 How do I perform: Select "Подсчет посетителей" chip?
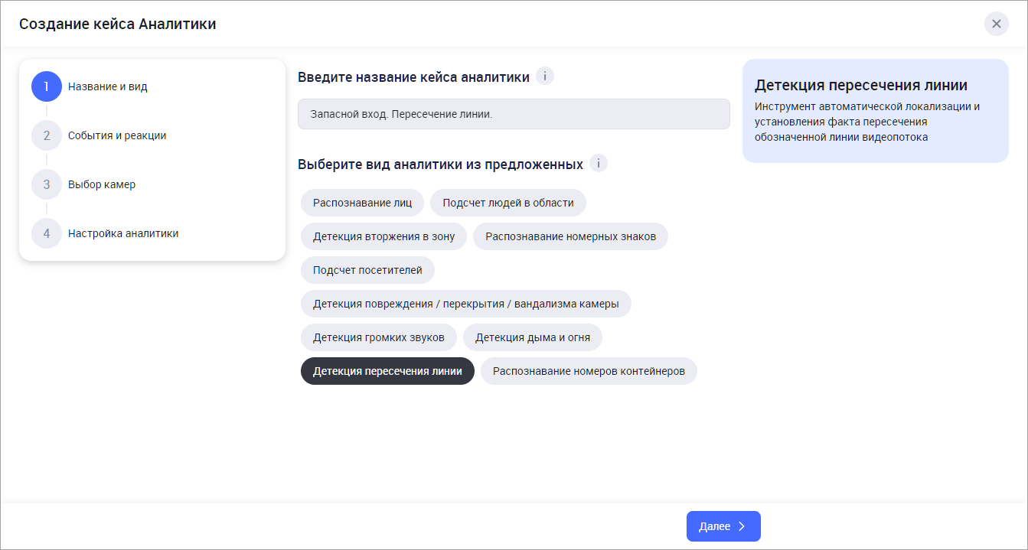(367, 270)
